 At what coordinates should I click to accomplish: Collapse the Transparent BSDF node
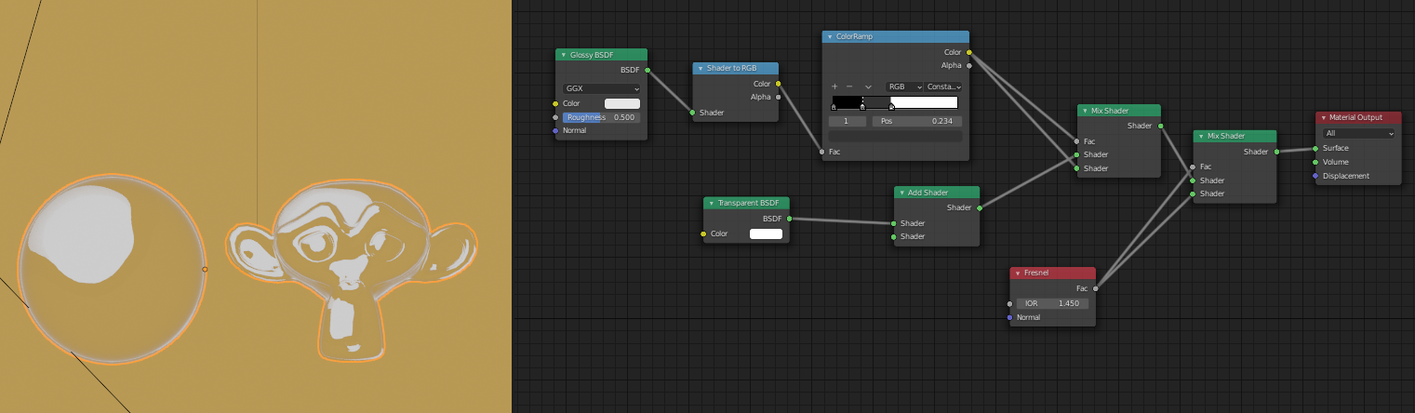pyautogui.click(x=712, y=203)
